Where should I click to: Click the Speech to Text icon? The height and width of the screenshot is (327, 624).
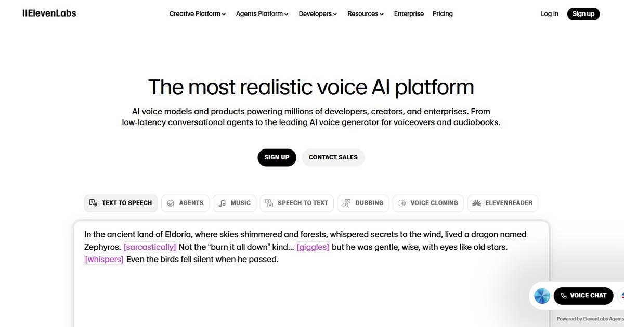[x=269, y=203]
